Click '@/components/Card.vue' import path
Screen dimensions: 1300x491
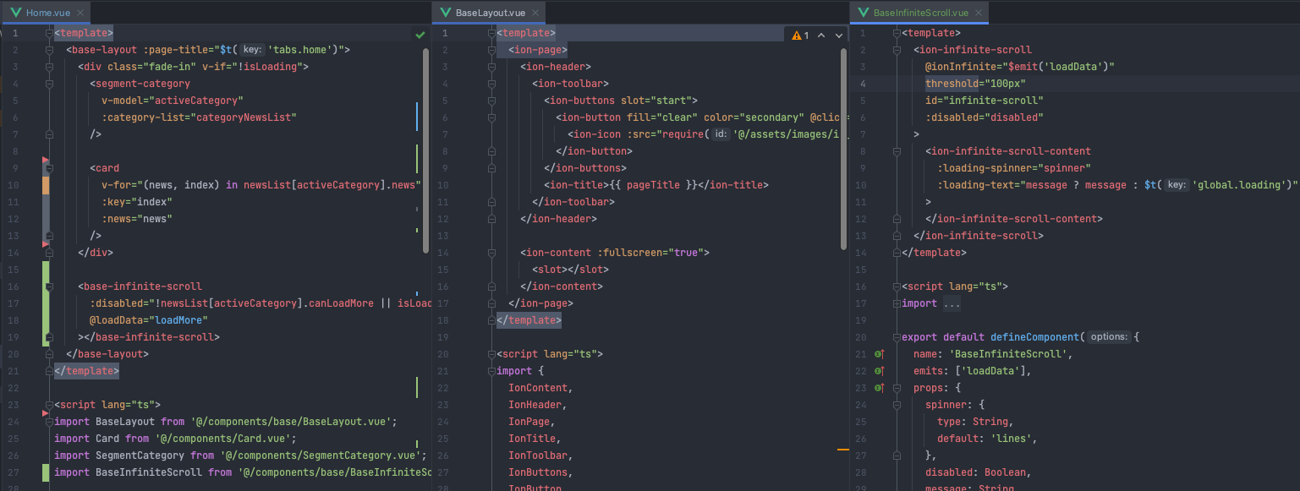(224, 439)
